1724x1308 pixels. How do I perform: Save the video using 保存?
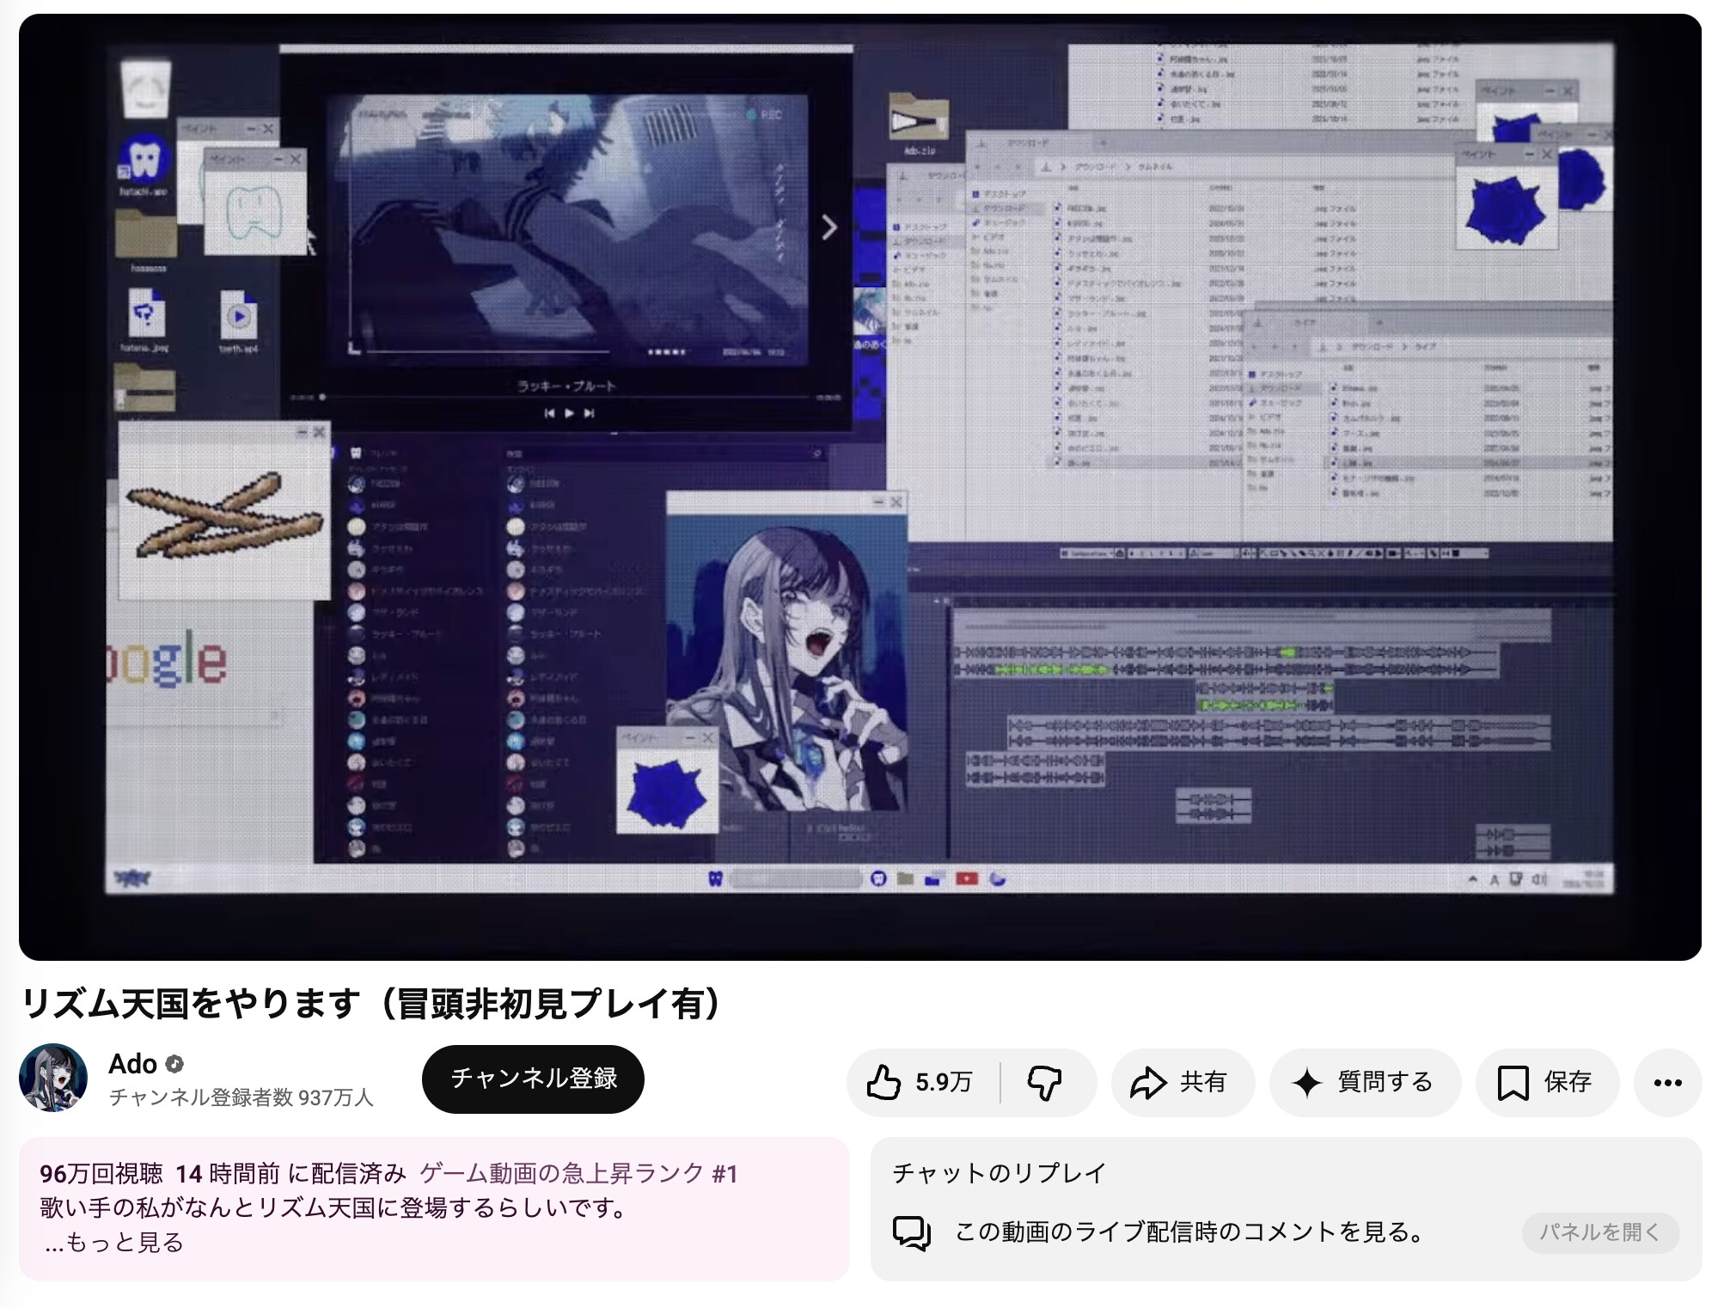(1546, 1082)
